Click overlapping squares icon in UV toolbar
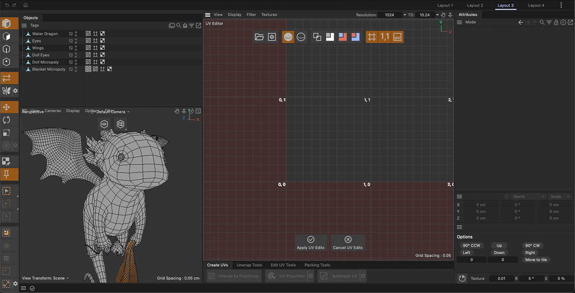This screenshot has height=293, width=575. click(317, 37)
